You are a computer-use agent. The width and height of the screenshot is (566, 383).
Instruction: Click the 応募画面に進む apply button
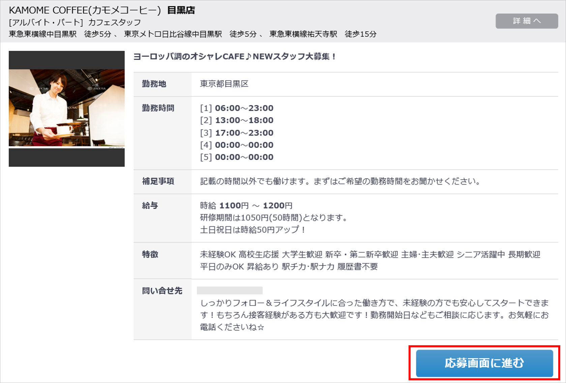[484, 363]
